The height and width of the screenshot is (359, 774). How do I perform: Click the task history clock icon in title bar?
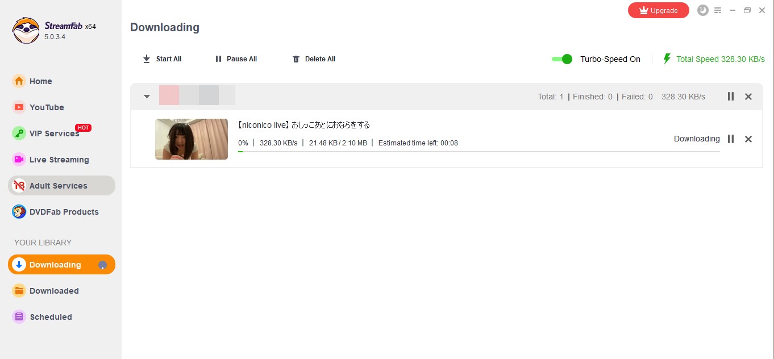tap(703, 10)
